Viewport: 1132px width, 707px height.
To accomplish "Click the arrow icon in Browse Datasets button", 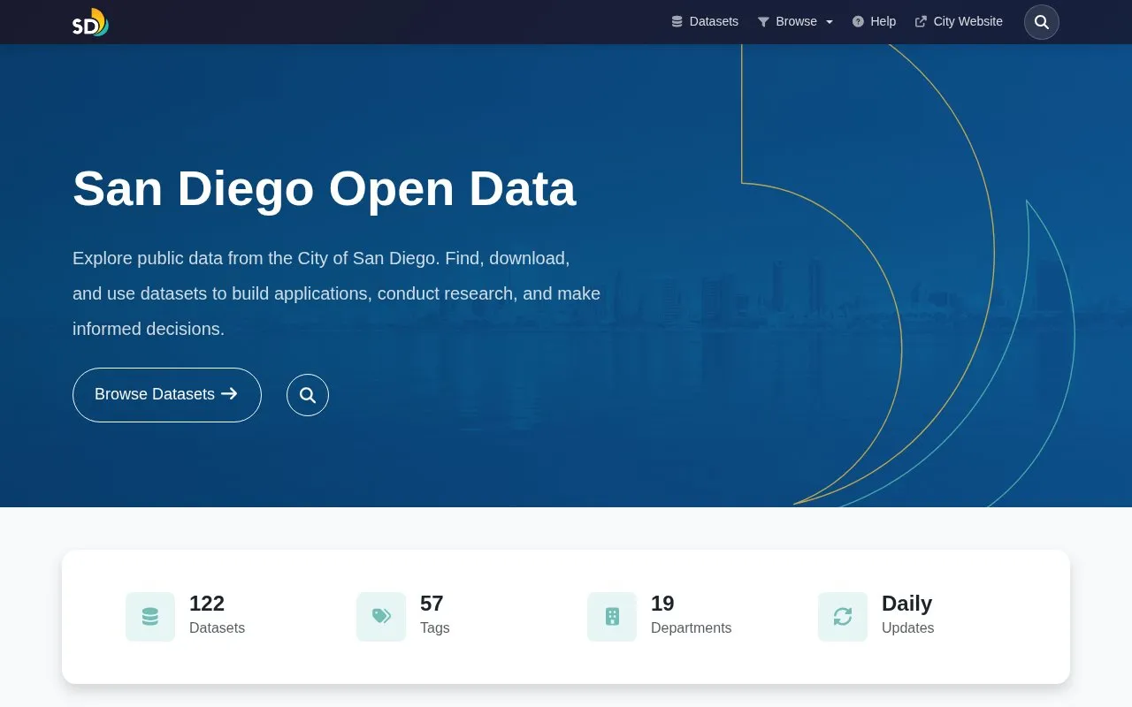I will click(x=229, y=394).
